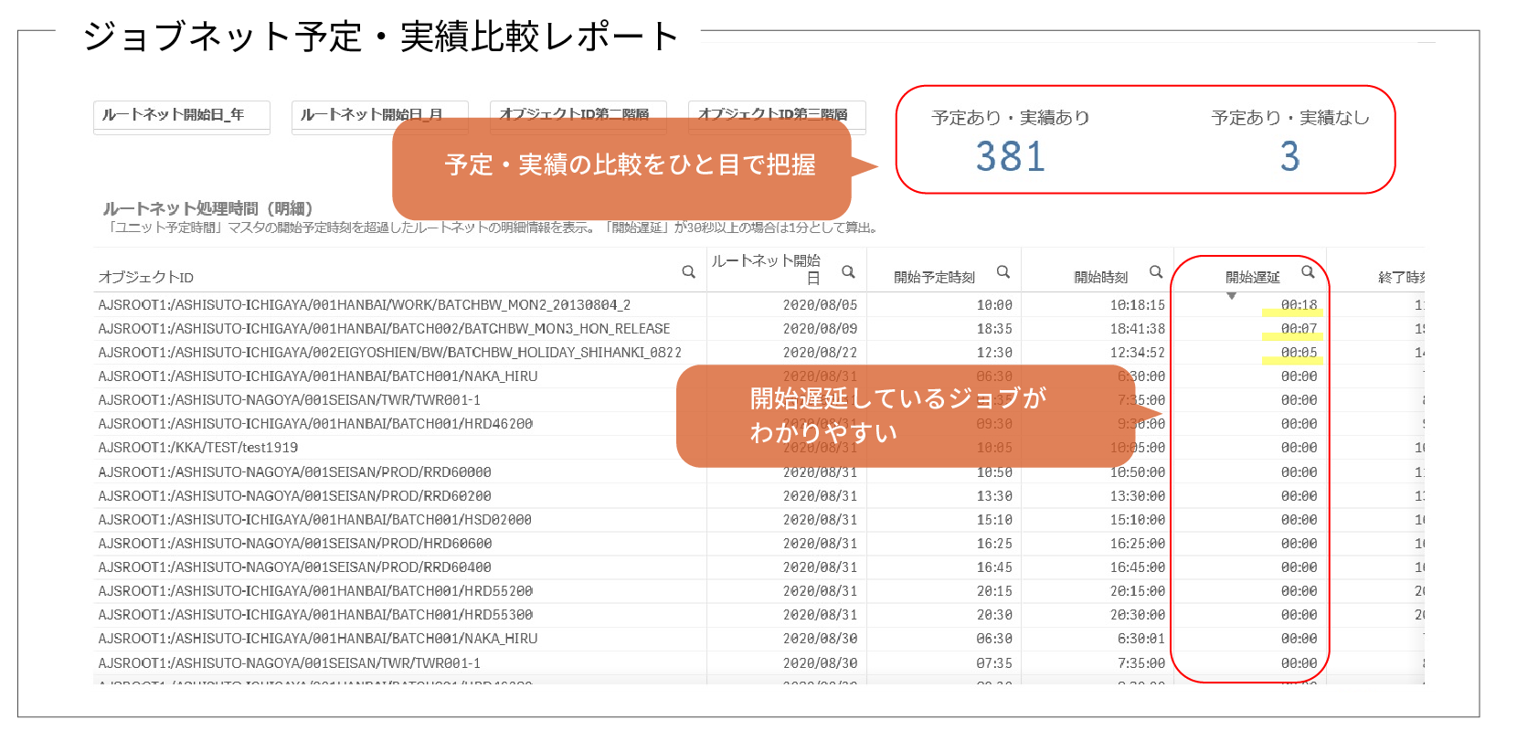Screen dimensions: 1517x752
Task: Open search for 開始予定時刻 column
Action: (x=1002, y=271)
